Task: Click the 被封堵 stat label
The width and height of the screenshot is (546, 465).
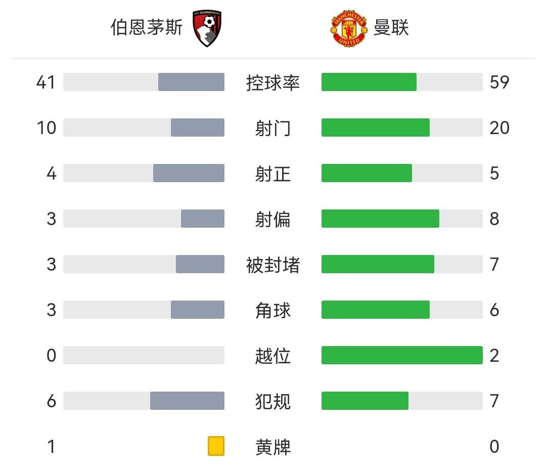Action: click(273, 265)
